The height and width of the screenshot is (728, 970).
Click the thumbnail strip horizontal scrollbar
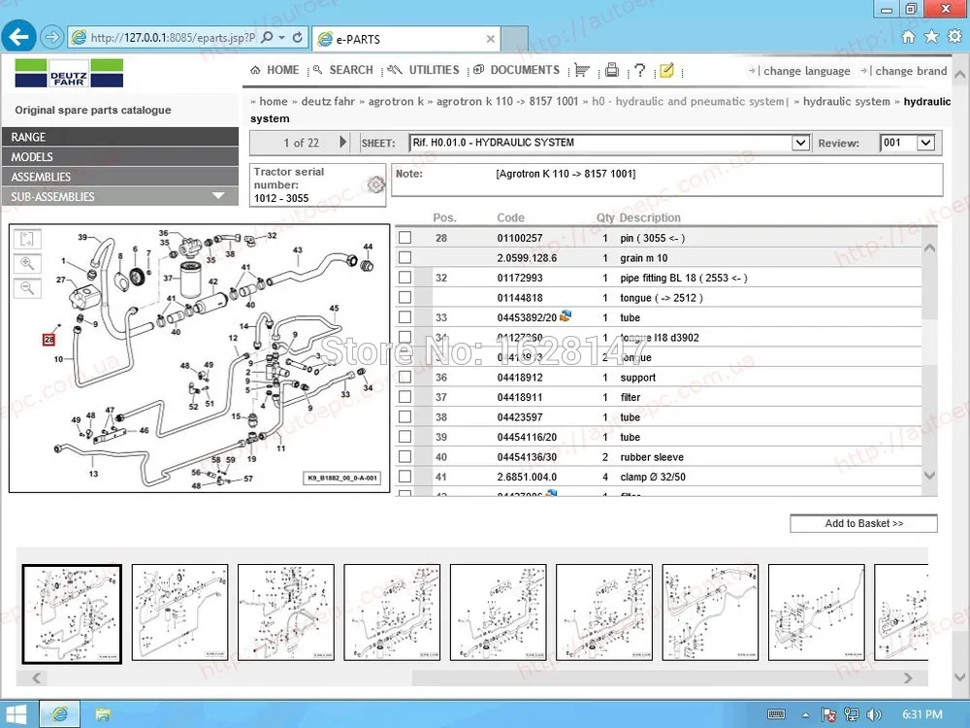pyautogui.click(x=471, y=678)
